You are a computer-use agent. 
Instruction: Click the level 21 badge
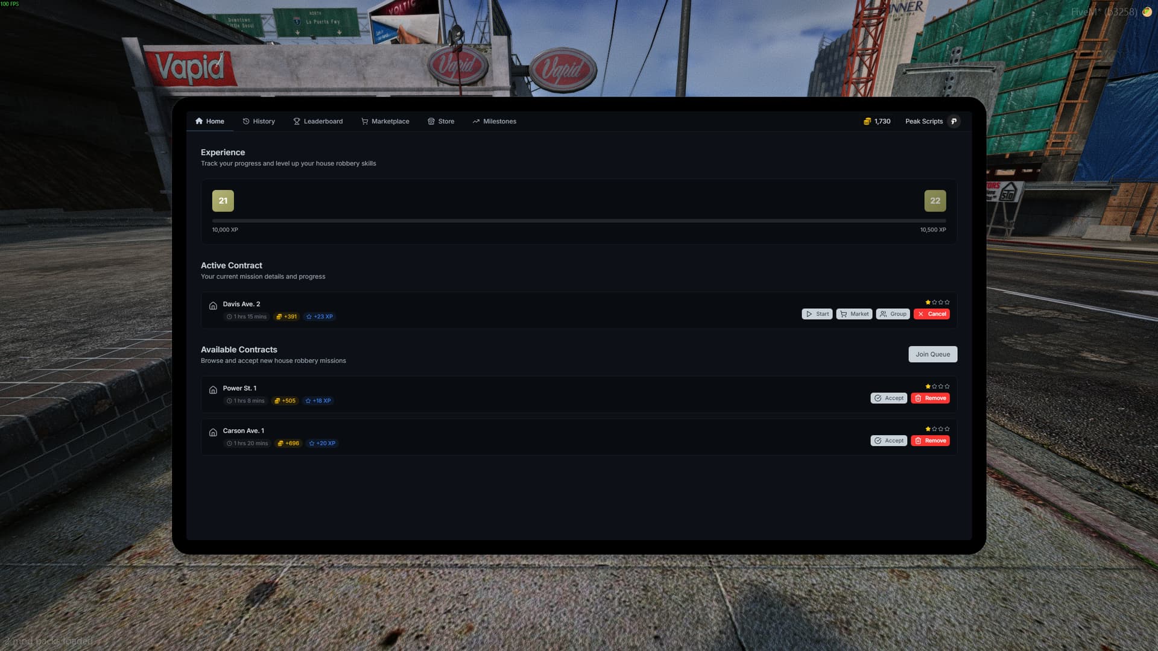223,201
